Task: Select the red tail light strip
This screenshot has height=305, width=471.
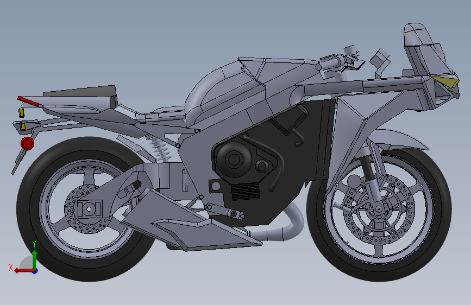Action: [x=28, y=101]
